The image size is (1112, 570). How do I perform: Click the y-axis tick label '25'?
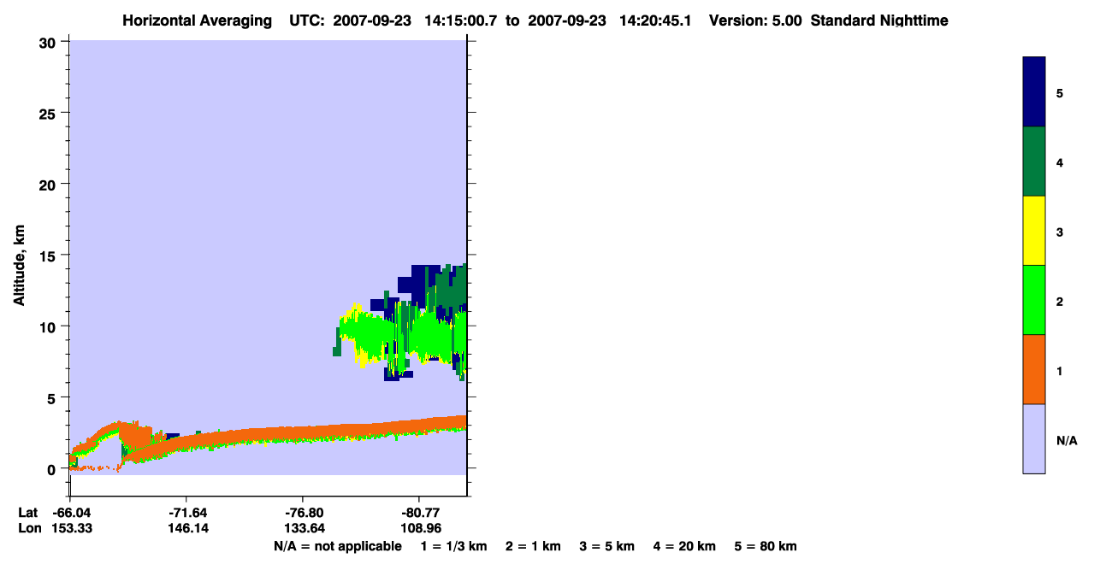pyautogui.click(x=50, y=113)
